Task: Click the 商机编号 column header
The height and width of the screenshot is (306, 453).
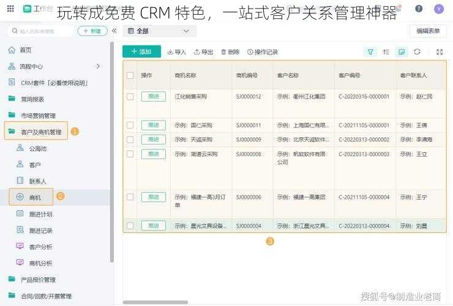Action: coord(247,75)
